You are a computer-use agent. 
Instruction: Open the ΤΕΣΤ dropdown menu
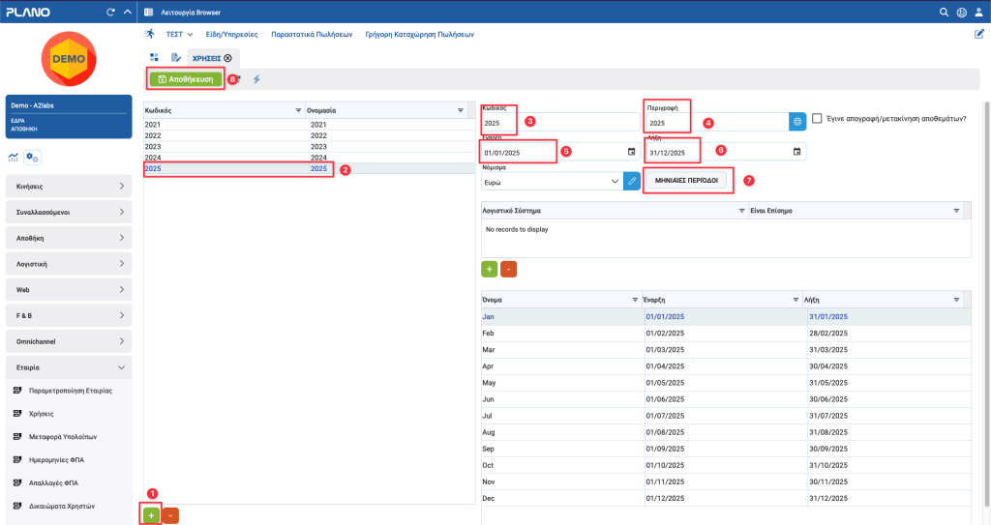pyautogui.click(x=179, y=34)
